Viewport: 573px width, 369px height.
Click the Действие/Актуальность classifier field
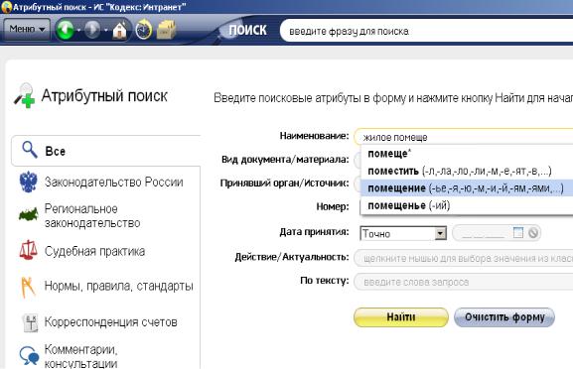coord(464,259)
